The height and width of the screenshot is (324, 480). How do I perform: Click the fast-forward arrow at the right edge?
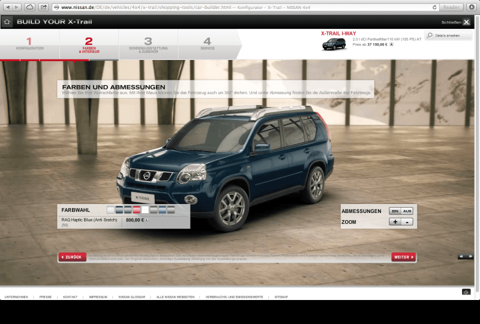pos(470,257)
